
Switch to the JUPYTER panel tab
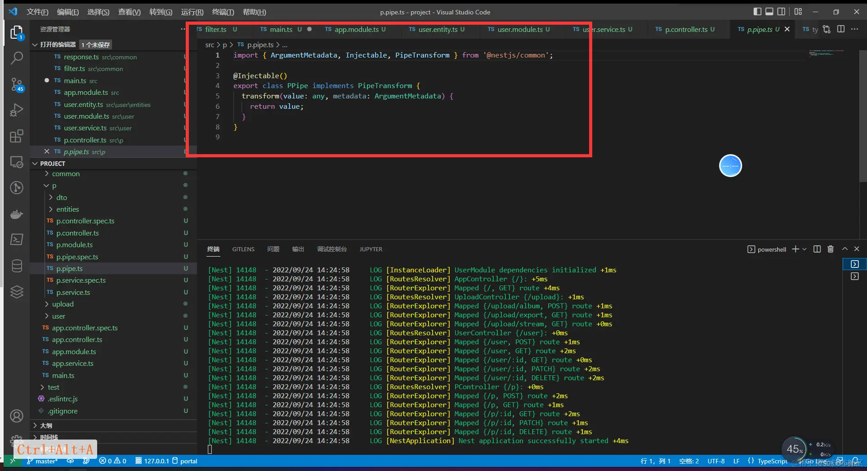[371, 249]
